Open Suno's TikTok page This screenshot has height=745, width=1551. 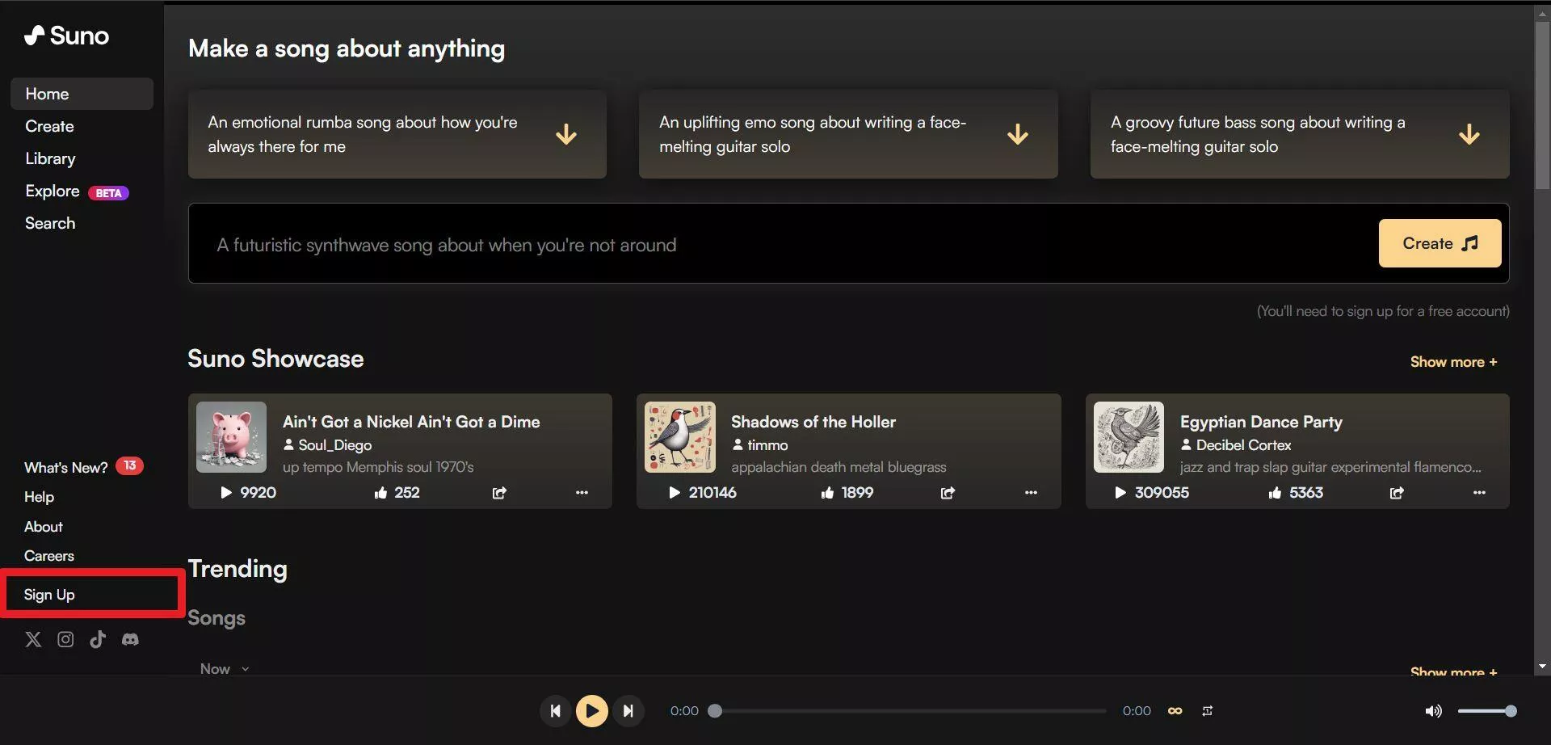(98, 640)
